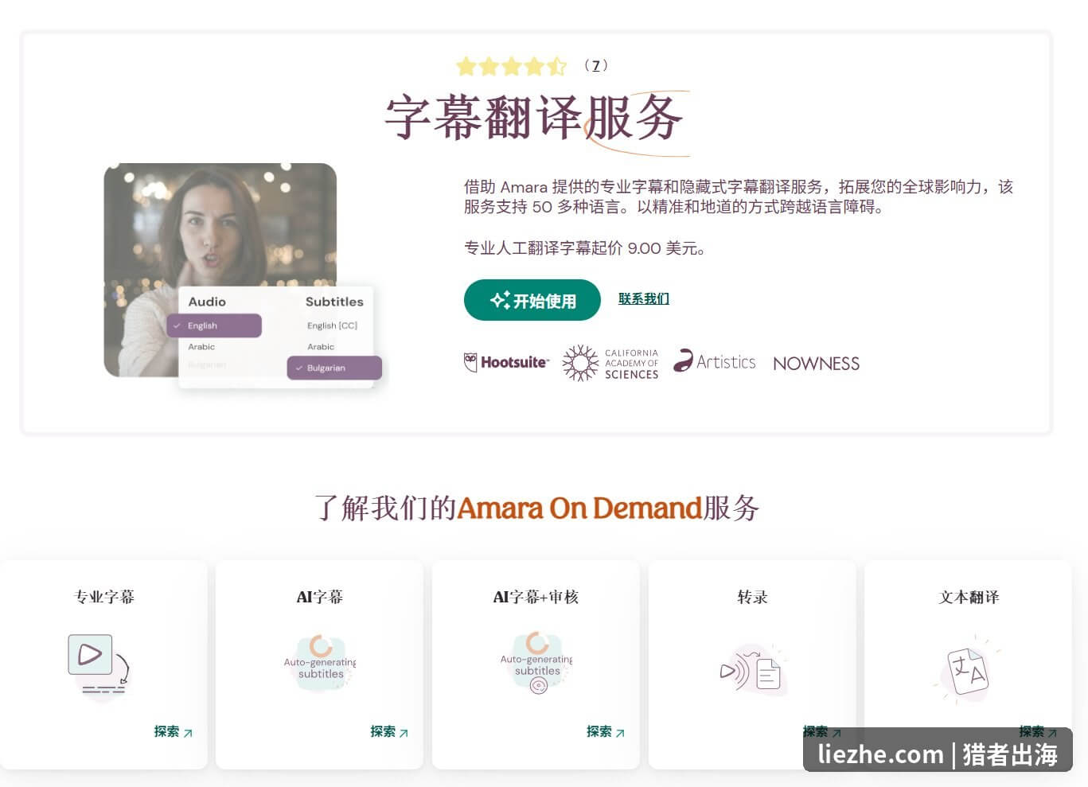Click the green 开始使用 button

pyautogui.click(x=532, y=300)
